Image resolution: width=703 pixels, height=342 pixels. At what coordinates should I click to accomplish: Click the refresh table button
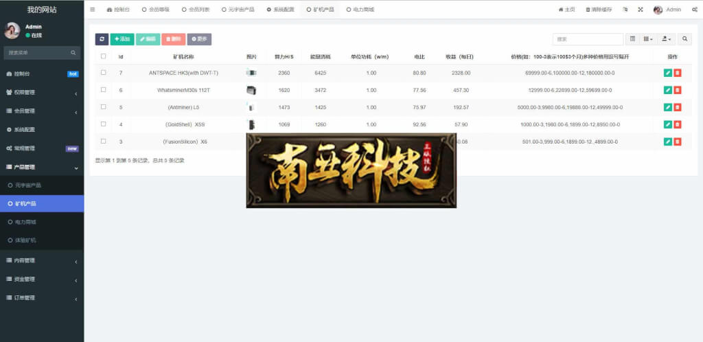coord(102,39)
